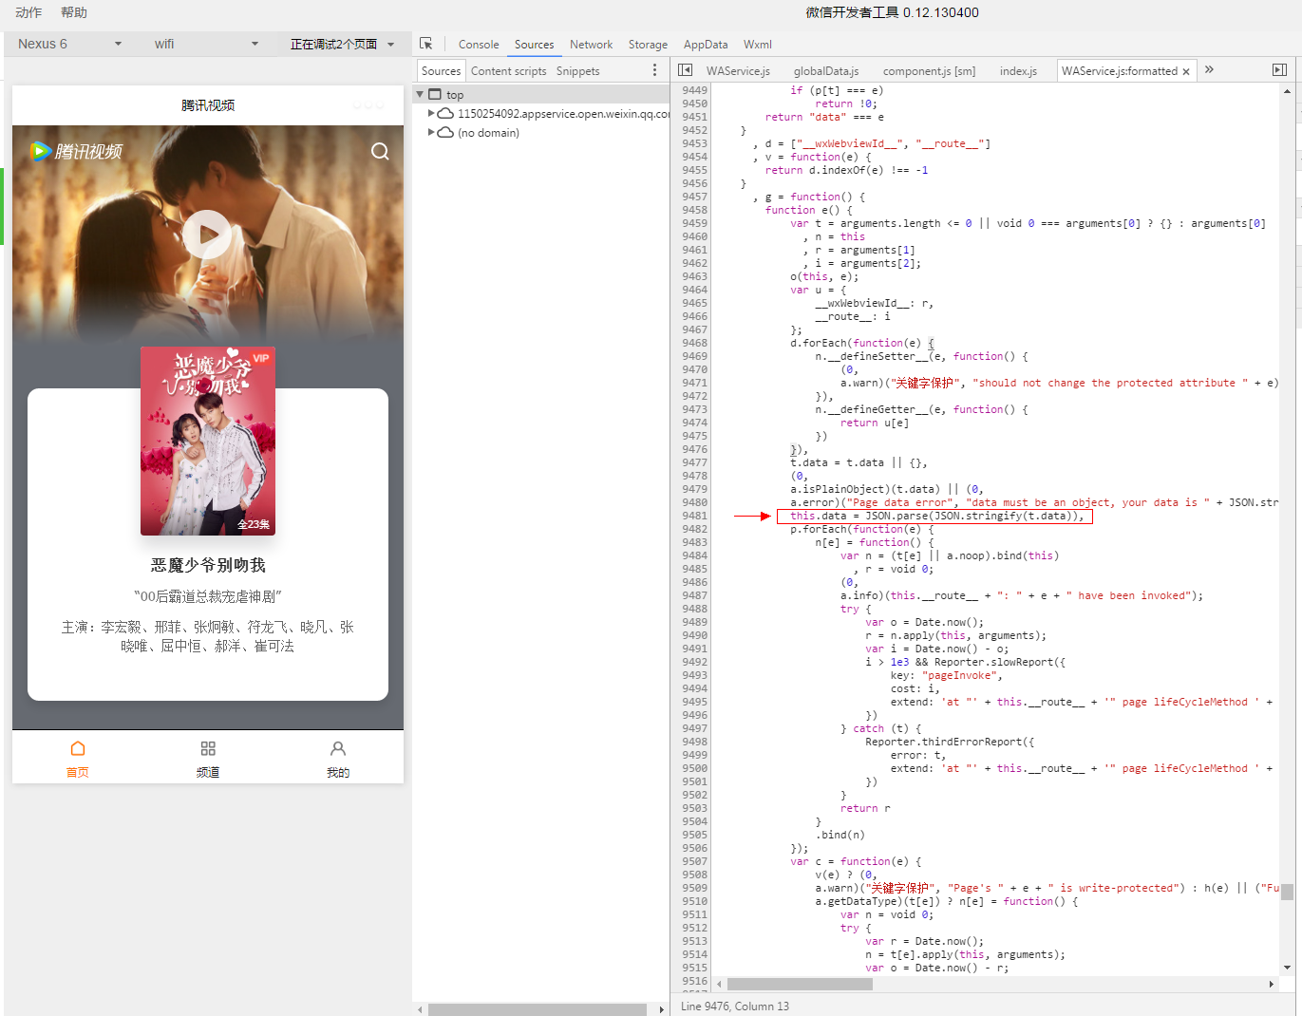Click line number 9468 in the gutter
The height and width of the screenshot is (1016, 1302).
point(694,343)
